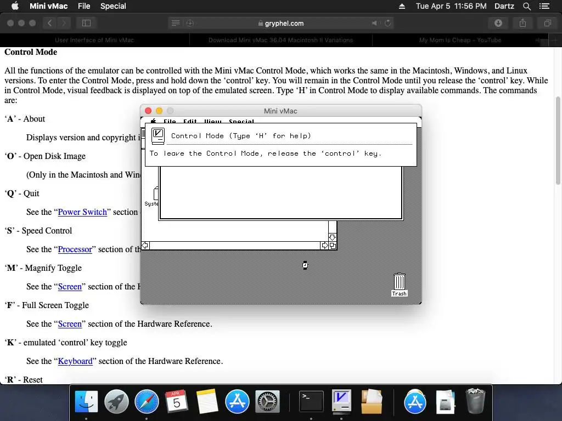
Task: Click the 'A' - About entry text
Action: point(25,119)
